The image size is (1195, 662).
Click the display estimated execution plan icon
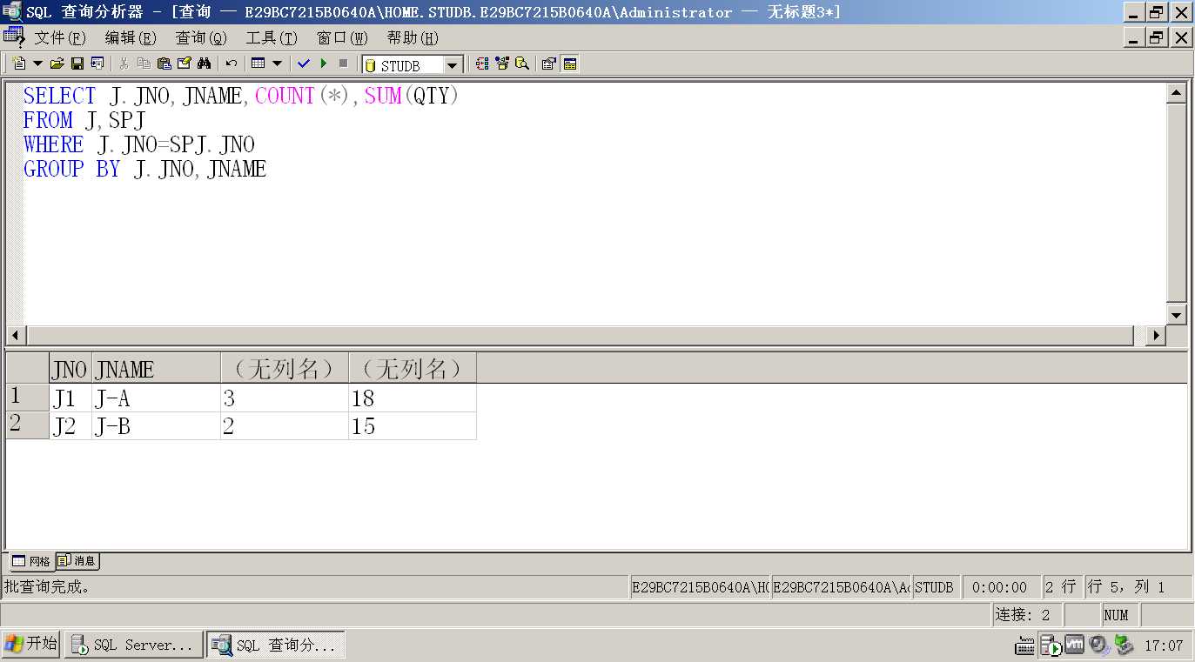482,64
